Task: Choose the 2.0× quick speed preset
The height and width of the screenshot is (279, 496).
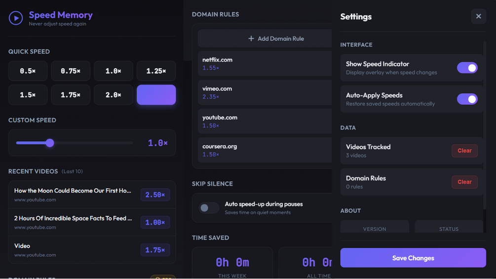Action: [113, 95]
